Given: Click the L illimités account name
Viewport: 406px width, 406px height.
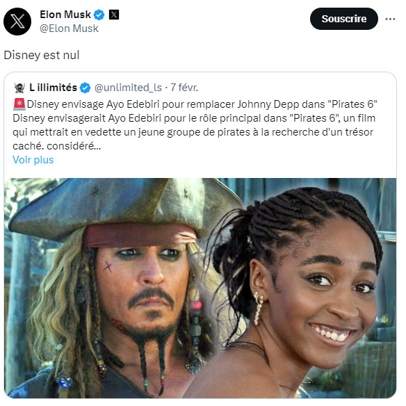Looking at the screenshot, I should point(53,88).
